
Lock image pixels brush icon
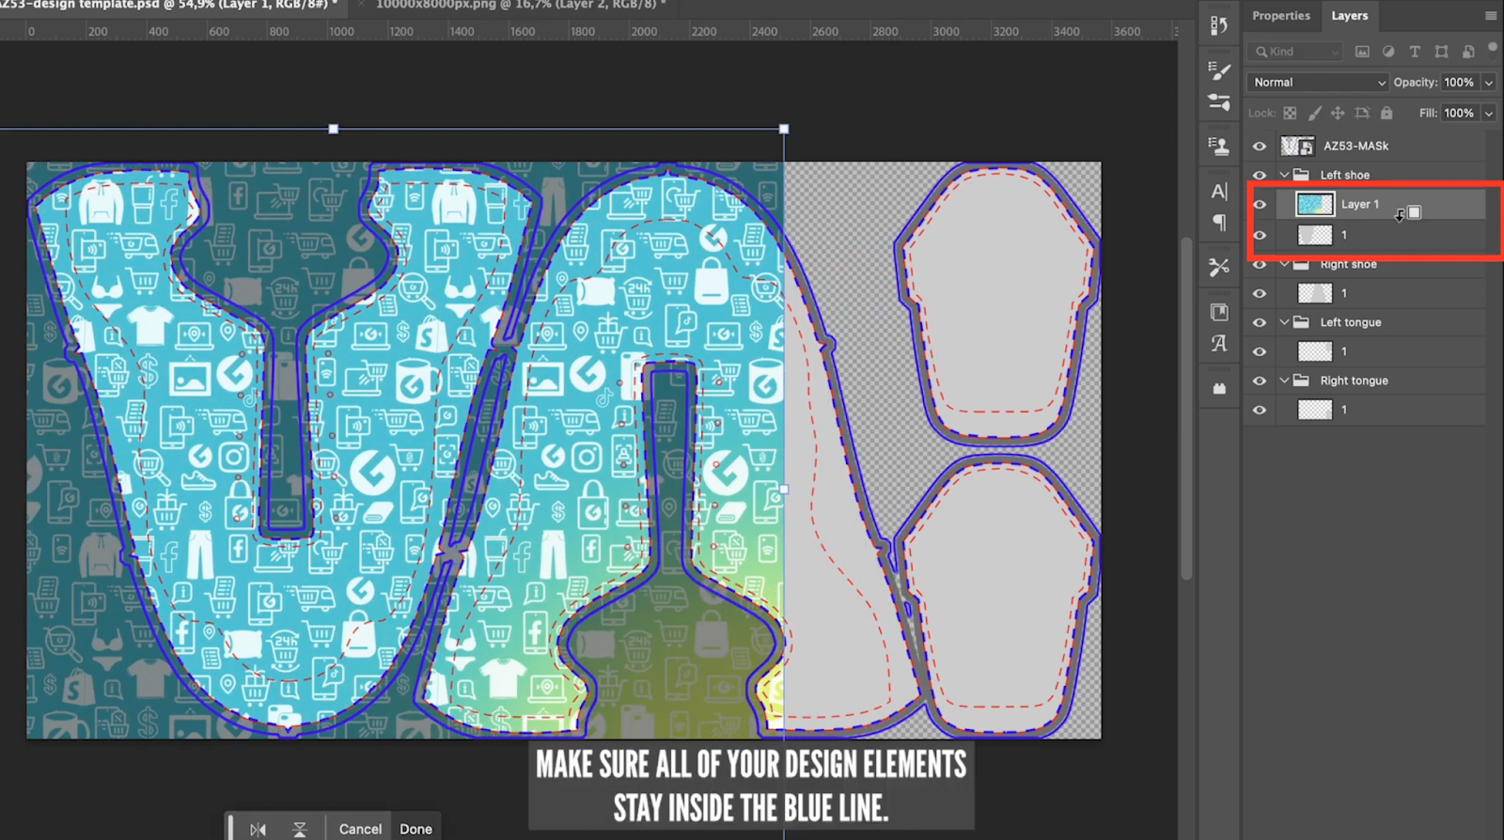1314,113
